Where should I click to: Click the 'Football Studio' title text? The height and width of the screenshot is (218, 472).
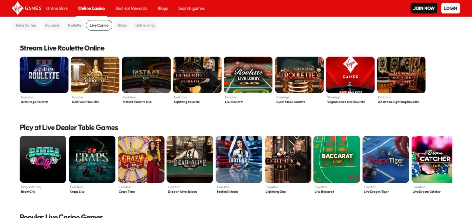pyautogui.click(x=227, y=192)
